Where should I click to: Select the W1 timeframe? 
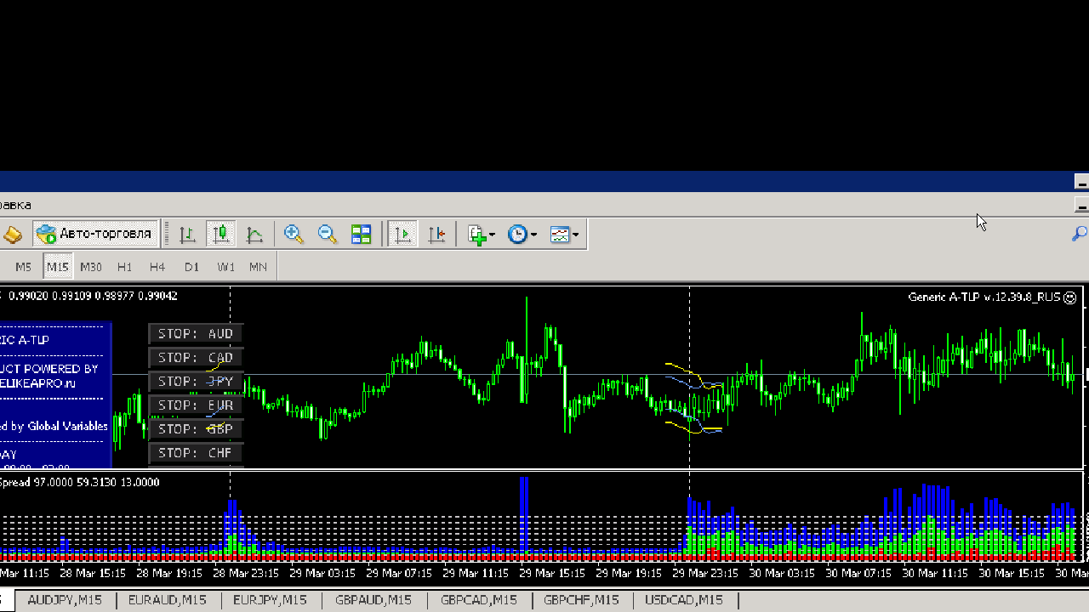coord(225,267)
